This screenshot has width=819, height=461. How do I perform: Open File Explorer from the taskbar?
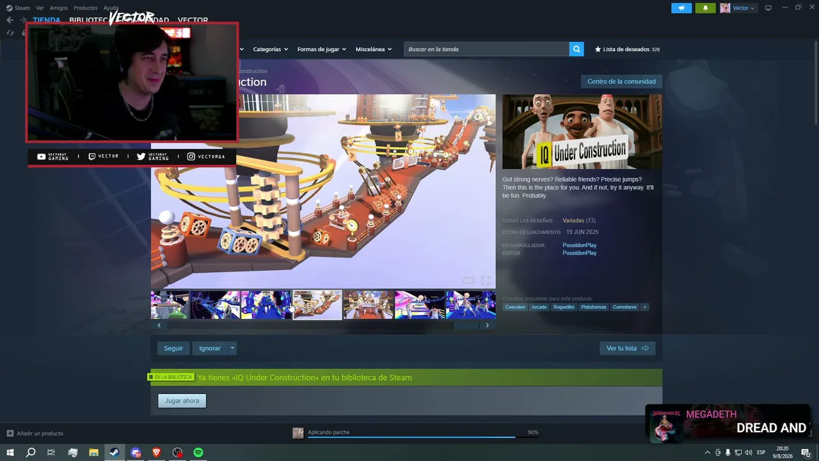tap(93, 453)
